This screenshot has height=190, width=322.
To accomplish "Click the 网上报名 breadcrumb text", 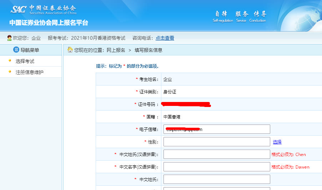I will [x=116, y=50].
